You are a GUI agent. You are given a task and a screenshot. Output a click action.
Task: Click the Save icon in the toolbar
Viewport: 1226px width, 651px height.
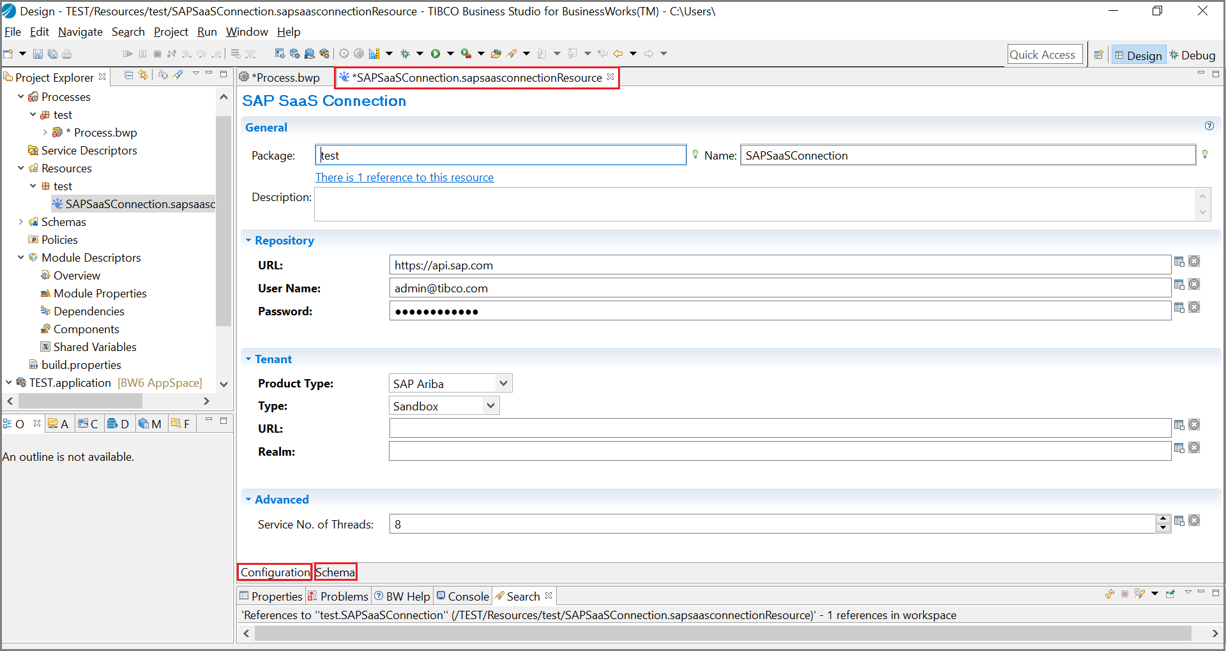tap(38, 54)
